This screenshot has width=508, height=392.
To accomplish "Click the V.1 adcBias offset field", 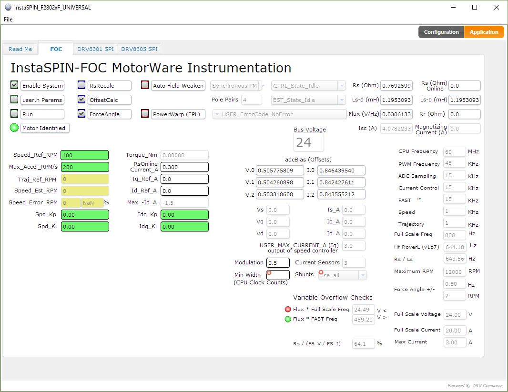I will click(x=280, y=182).
